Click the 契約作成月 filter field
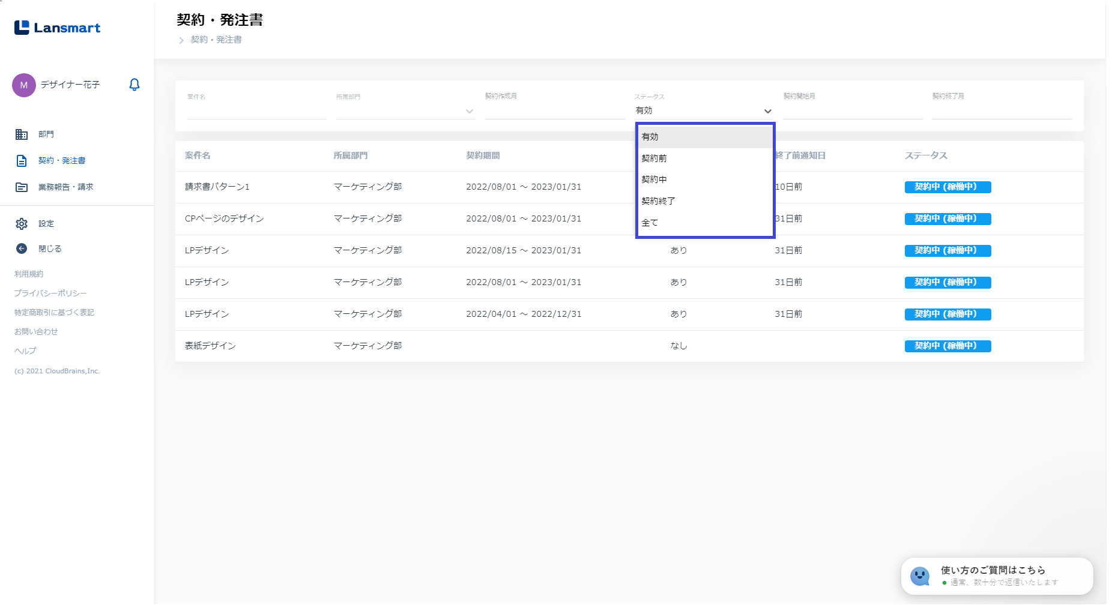The width and height of the screenshot is (1112, 605). [x=555, y=111]
